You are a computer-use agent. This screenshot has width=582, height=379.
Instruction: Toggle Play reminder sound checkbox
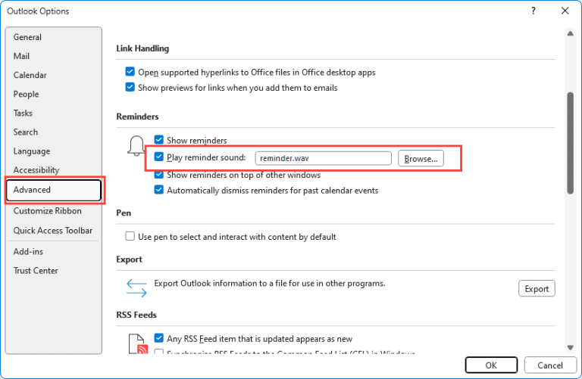pos(159,157)
